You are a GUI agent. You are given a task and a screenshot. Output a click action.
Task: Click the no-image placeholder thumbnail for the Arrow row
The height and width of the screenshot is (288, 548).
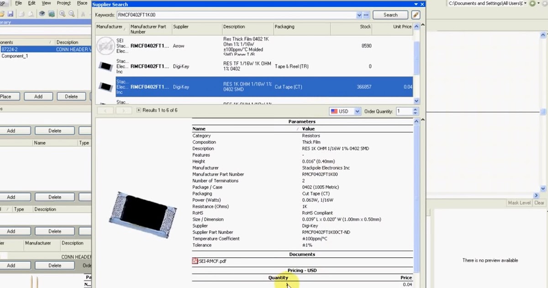pos(106,46)
